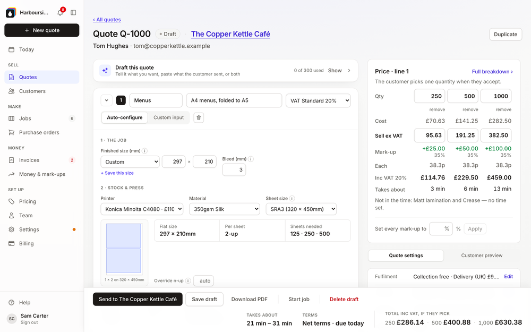Collapse line 1 with chevron

106,100
